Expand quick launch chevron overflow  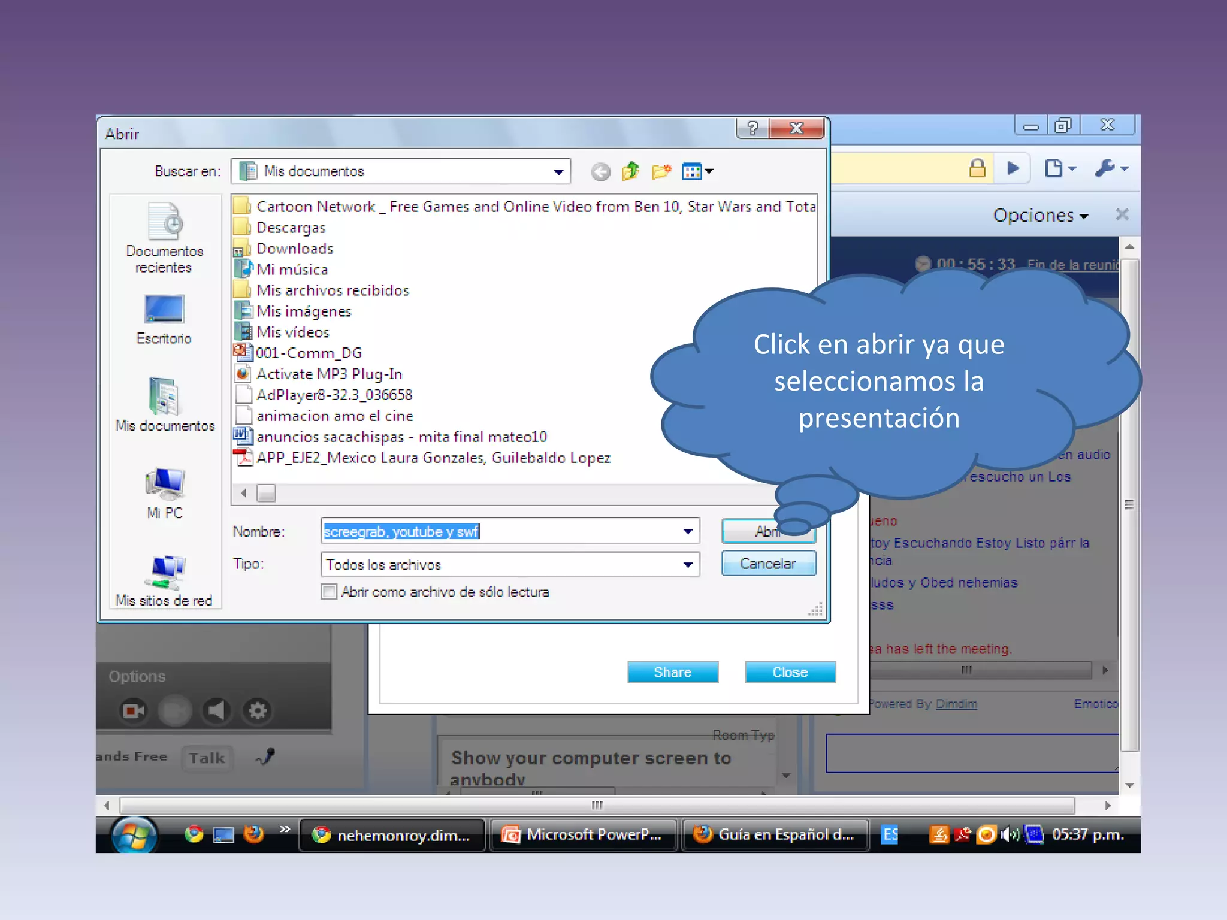click(285, 829)
